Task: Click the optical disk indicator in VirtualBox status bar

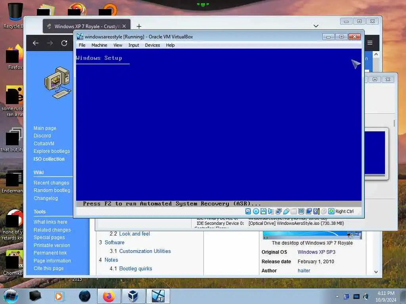Action: 256,211
